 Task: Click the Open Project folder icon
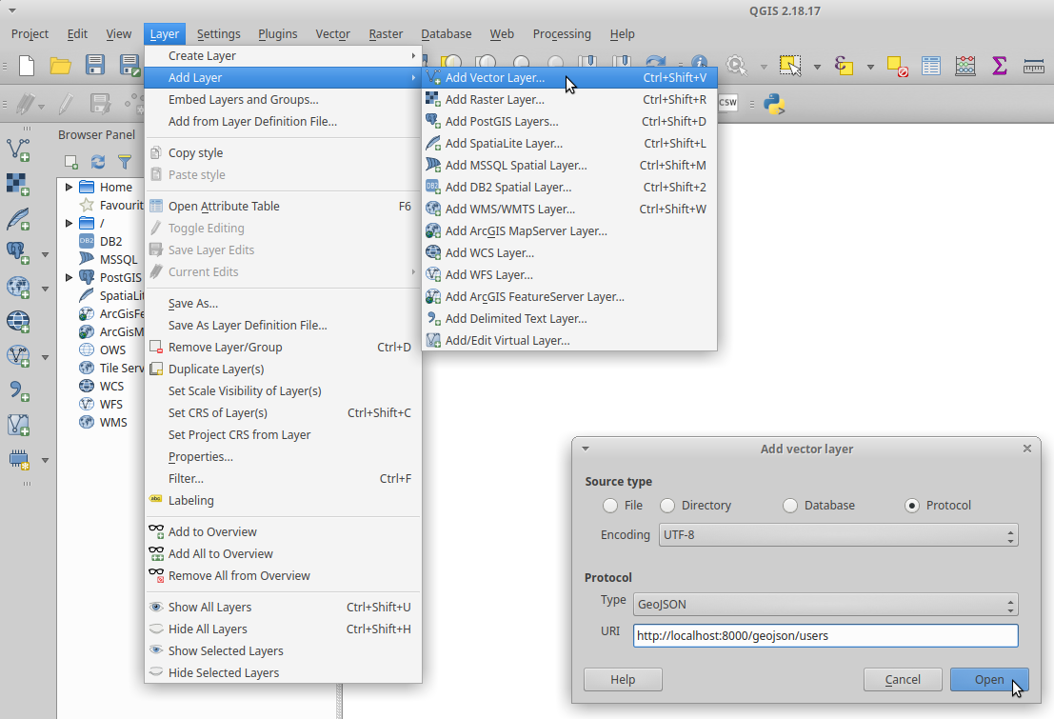(x=61, y=66)
